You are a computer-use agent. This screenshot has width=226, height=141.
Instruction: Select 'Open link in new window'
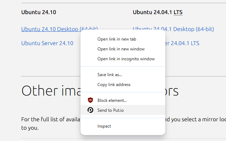[121, 49]
